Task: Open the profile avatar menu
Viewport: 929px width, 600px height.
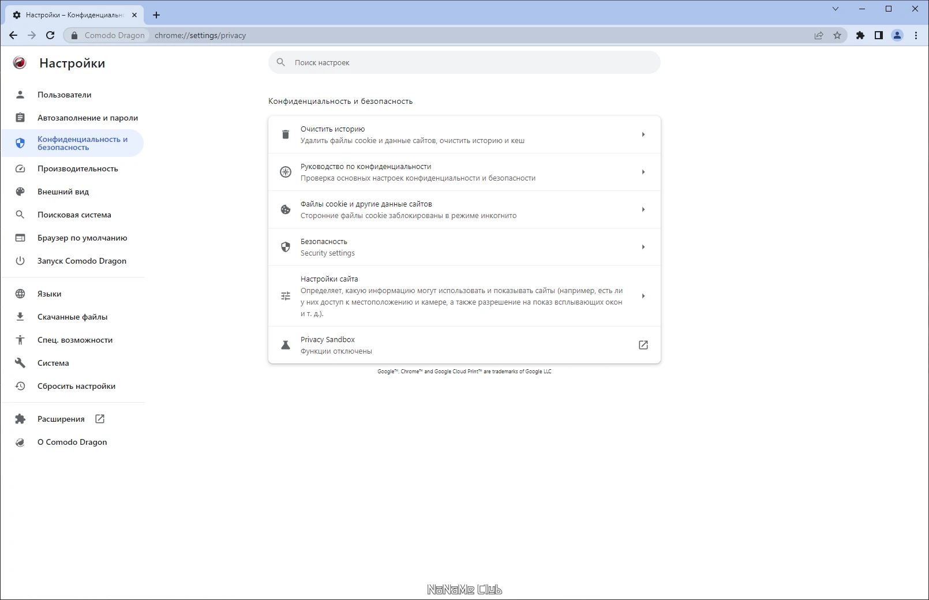Action: 897,35
